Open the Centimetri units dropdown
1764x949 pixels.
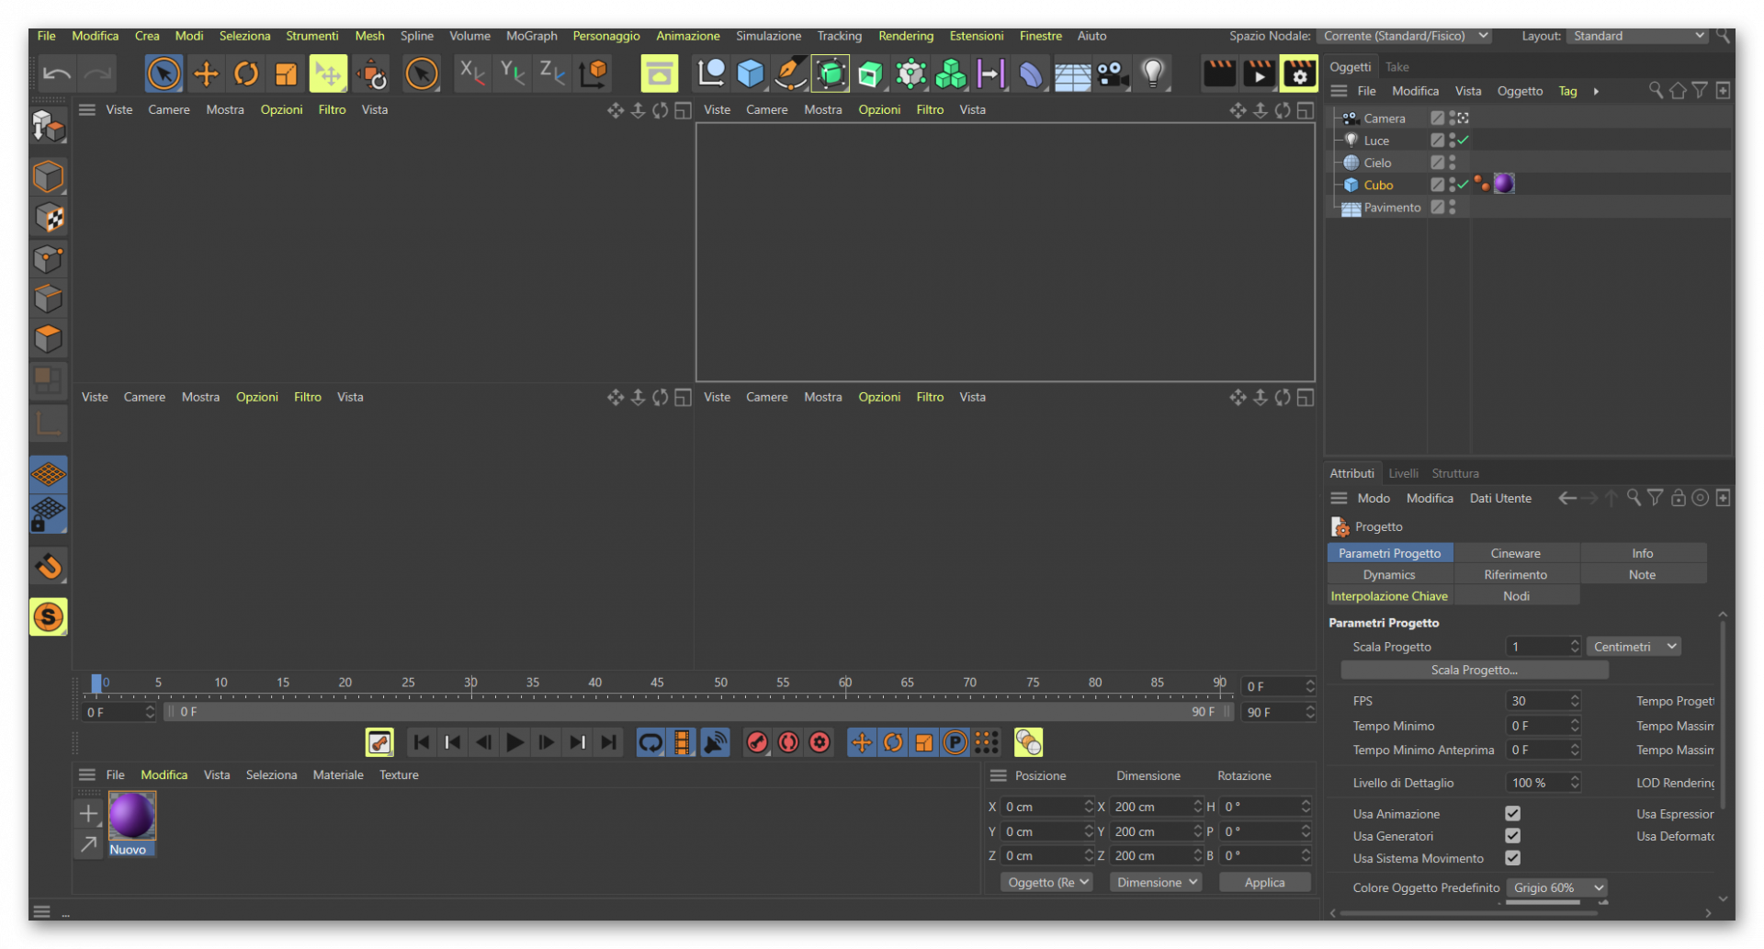[x=1634, y=647]
